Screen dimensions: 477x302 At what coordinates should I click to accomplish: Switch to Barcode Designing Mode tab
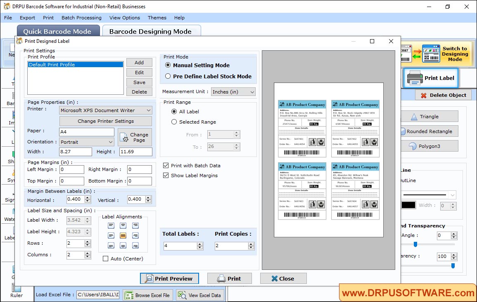point(152,31)
